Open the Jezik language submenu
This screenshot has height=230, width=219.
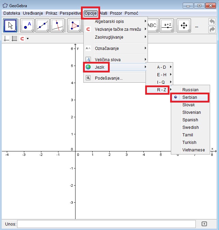click(x=115, y=67)
